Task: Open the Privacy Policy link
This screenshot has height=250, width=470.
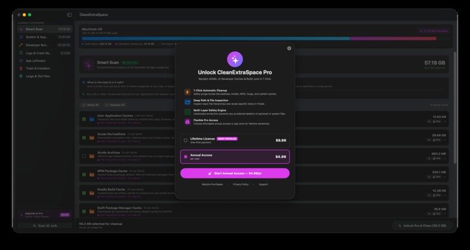Action: 241,184
